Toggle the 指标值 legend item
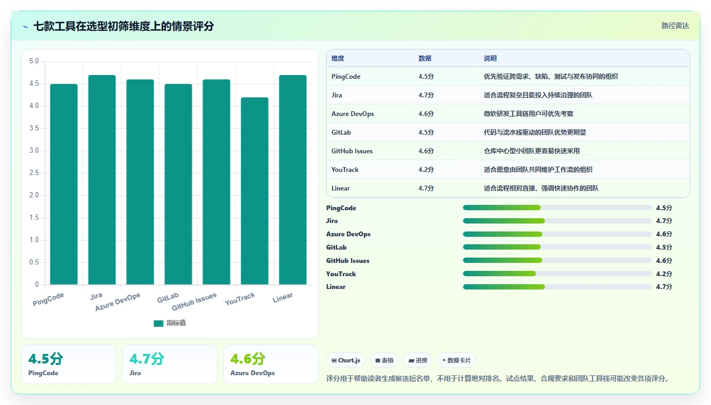Screen dimensions: 711x405 170,323
